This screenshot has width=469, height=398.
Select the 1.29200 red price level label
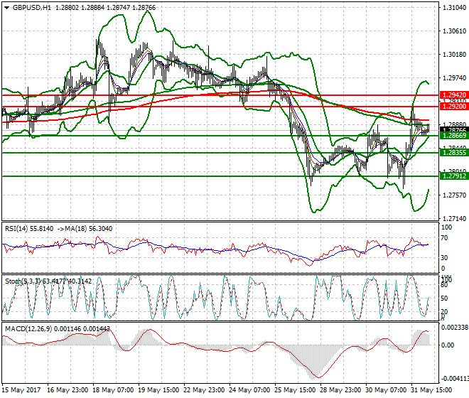(x=455, y=106)
